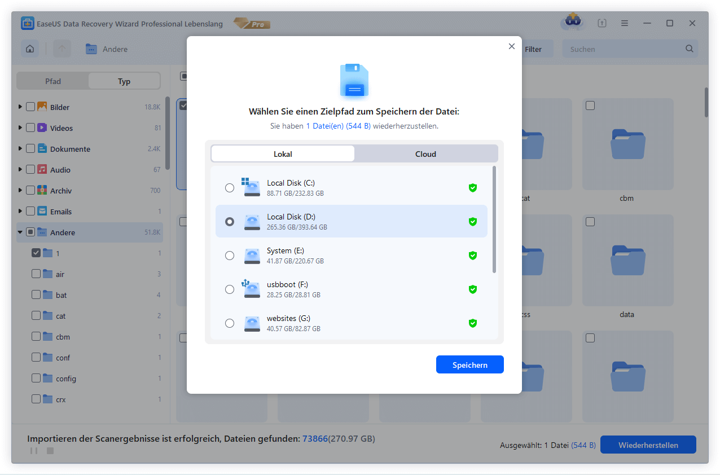Expand the Emails tree node
Screen dimensions: 720x475
[21, 212]
